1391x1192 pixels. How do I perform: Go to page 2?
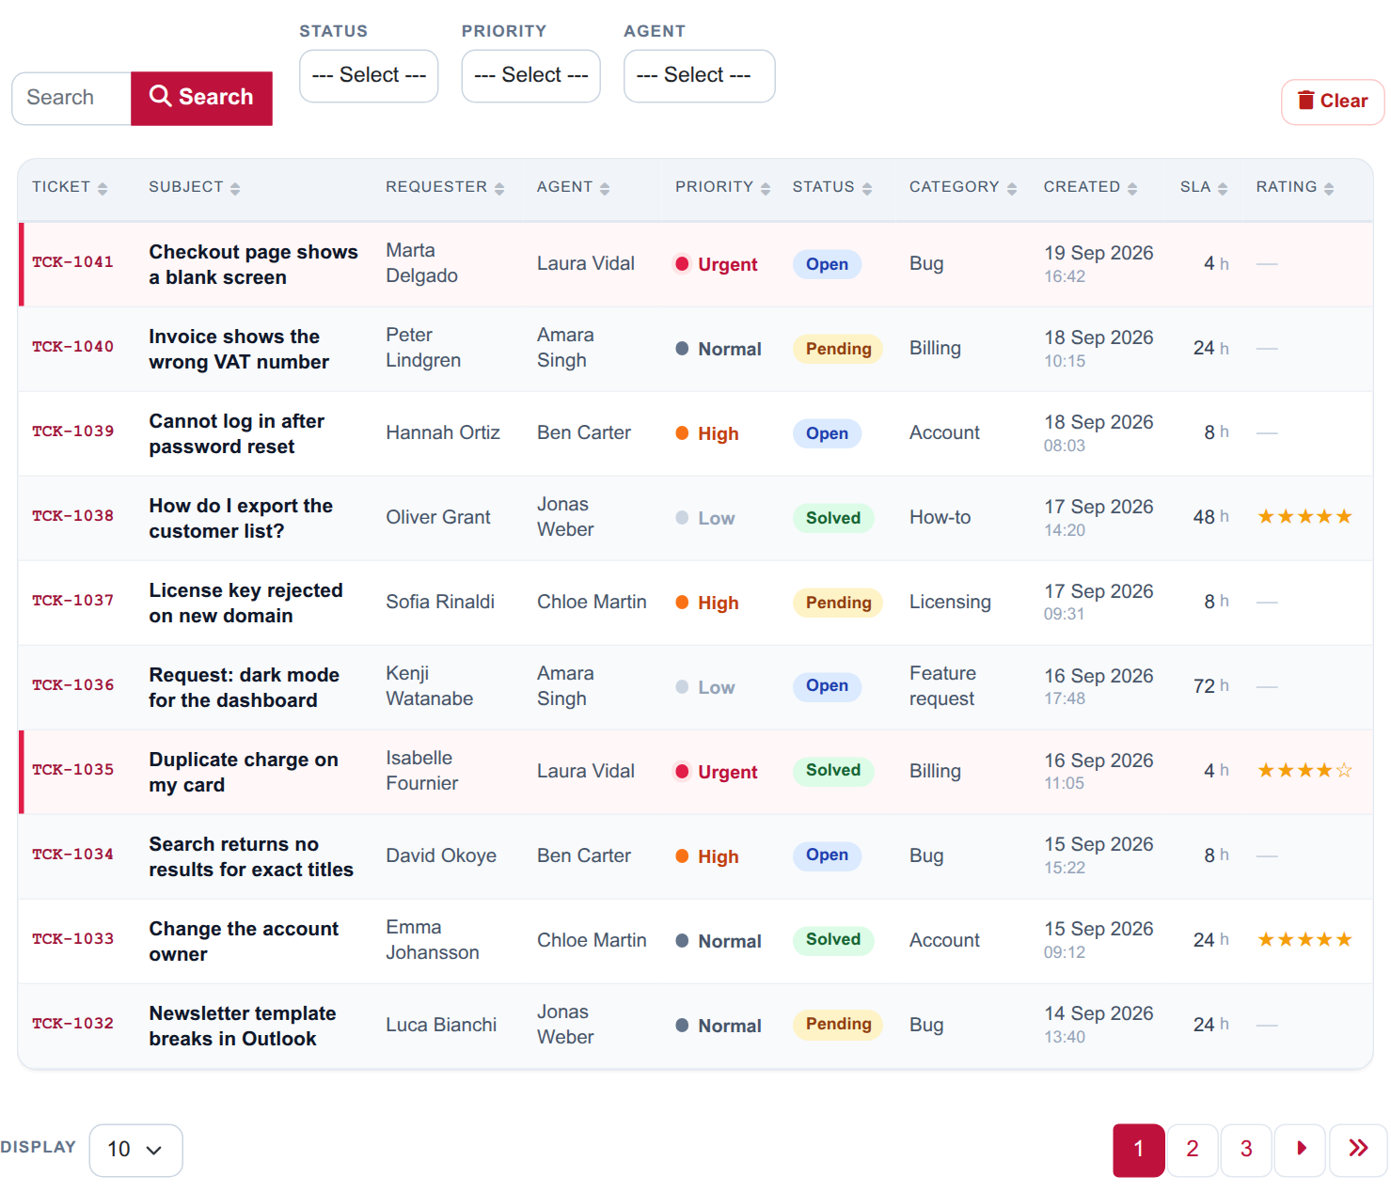pos(1193,1150)
